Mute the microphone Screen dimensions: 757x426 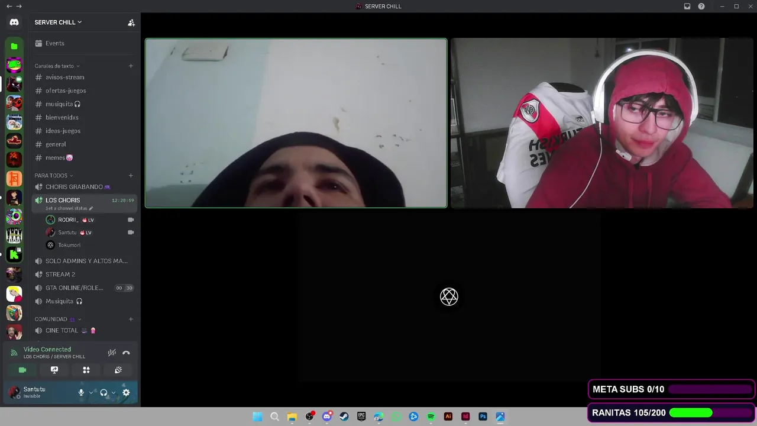pyautogui.click(x=81, y=392)
